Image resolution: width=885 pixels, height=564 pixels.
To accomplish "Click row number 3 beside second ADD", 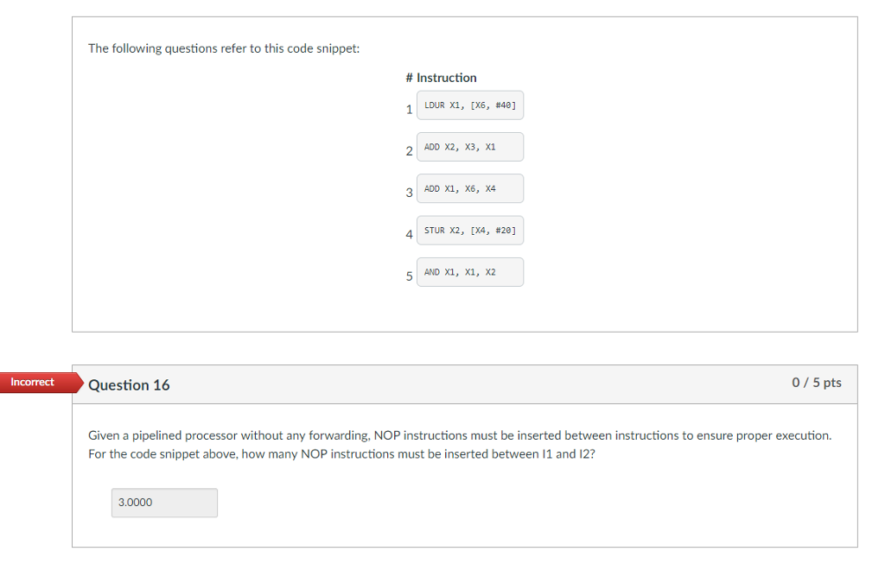I will pyautogui.click(x=409, y=193).
